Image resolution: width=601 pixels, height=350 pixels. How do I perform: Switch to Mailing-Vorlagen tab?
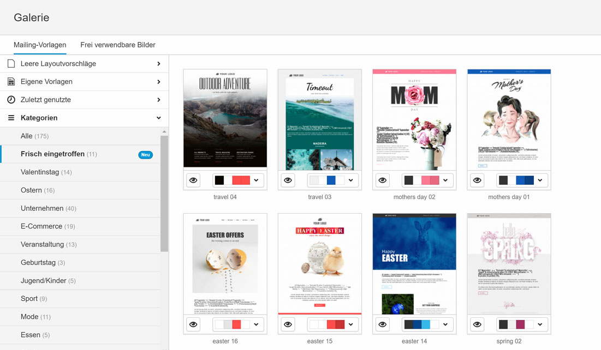coord(40,45)
